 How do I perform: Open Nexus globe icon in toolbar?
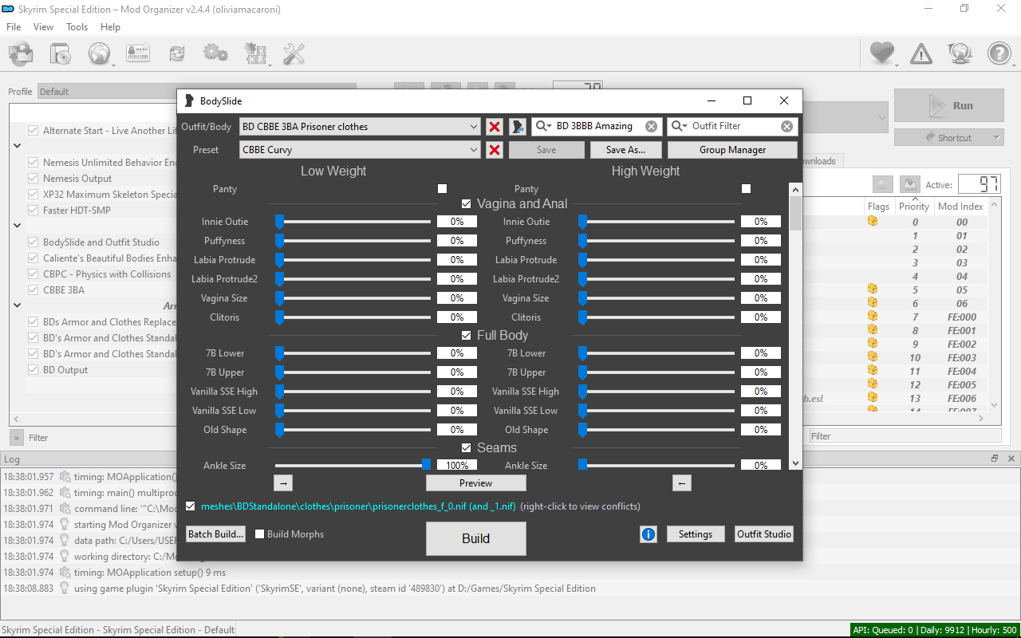click(100, 53)
